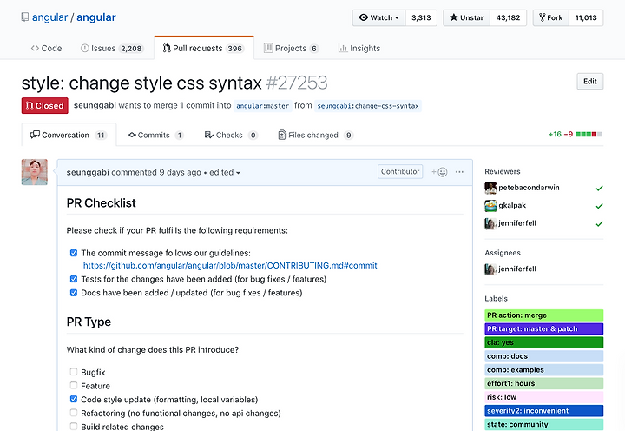
Task: View the 3,313 watchers count
Action: [421, 17]
